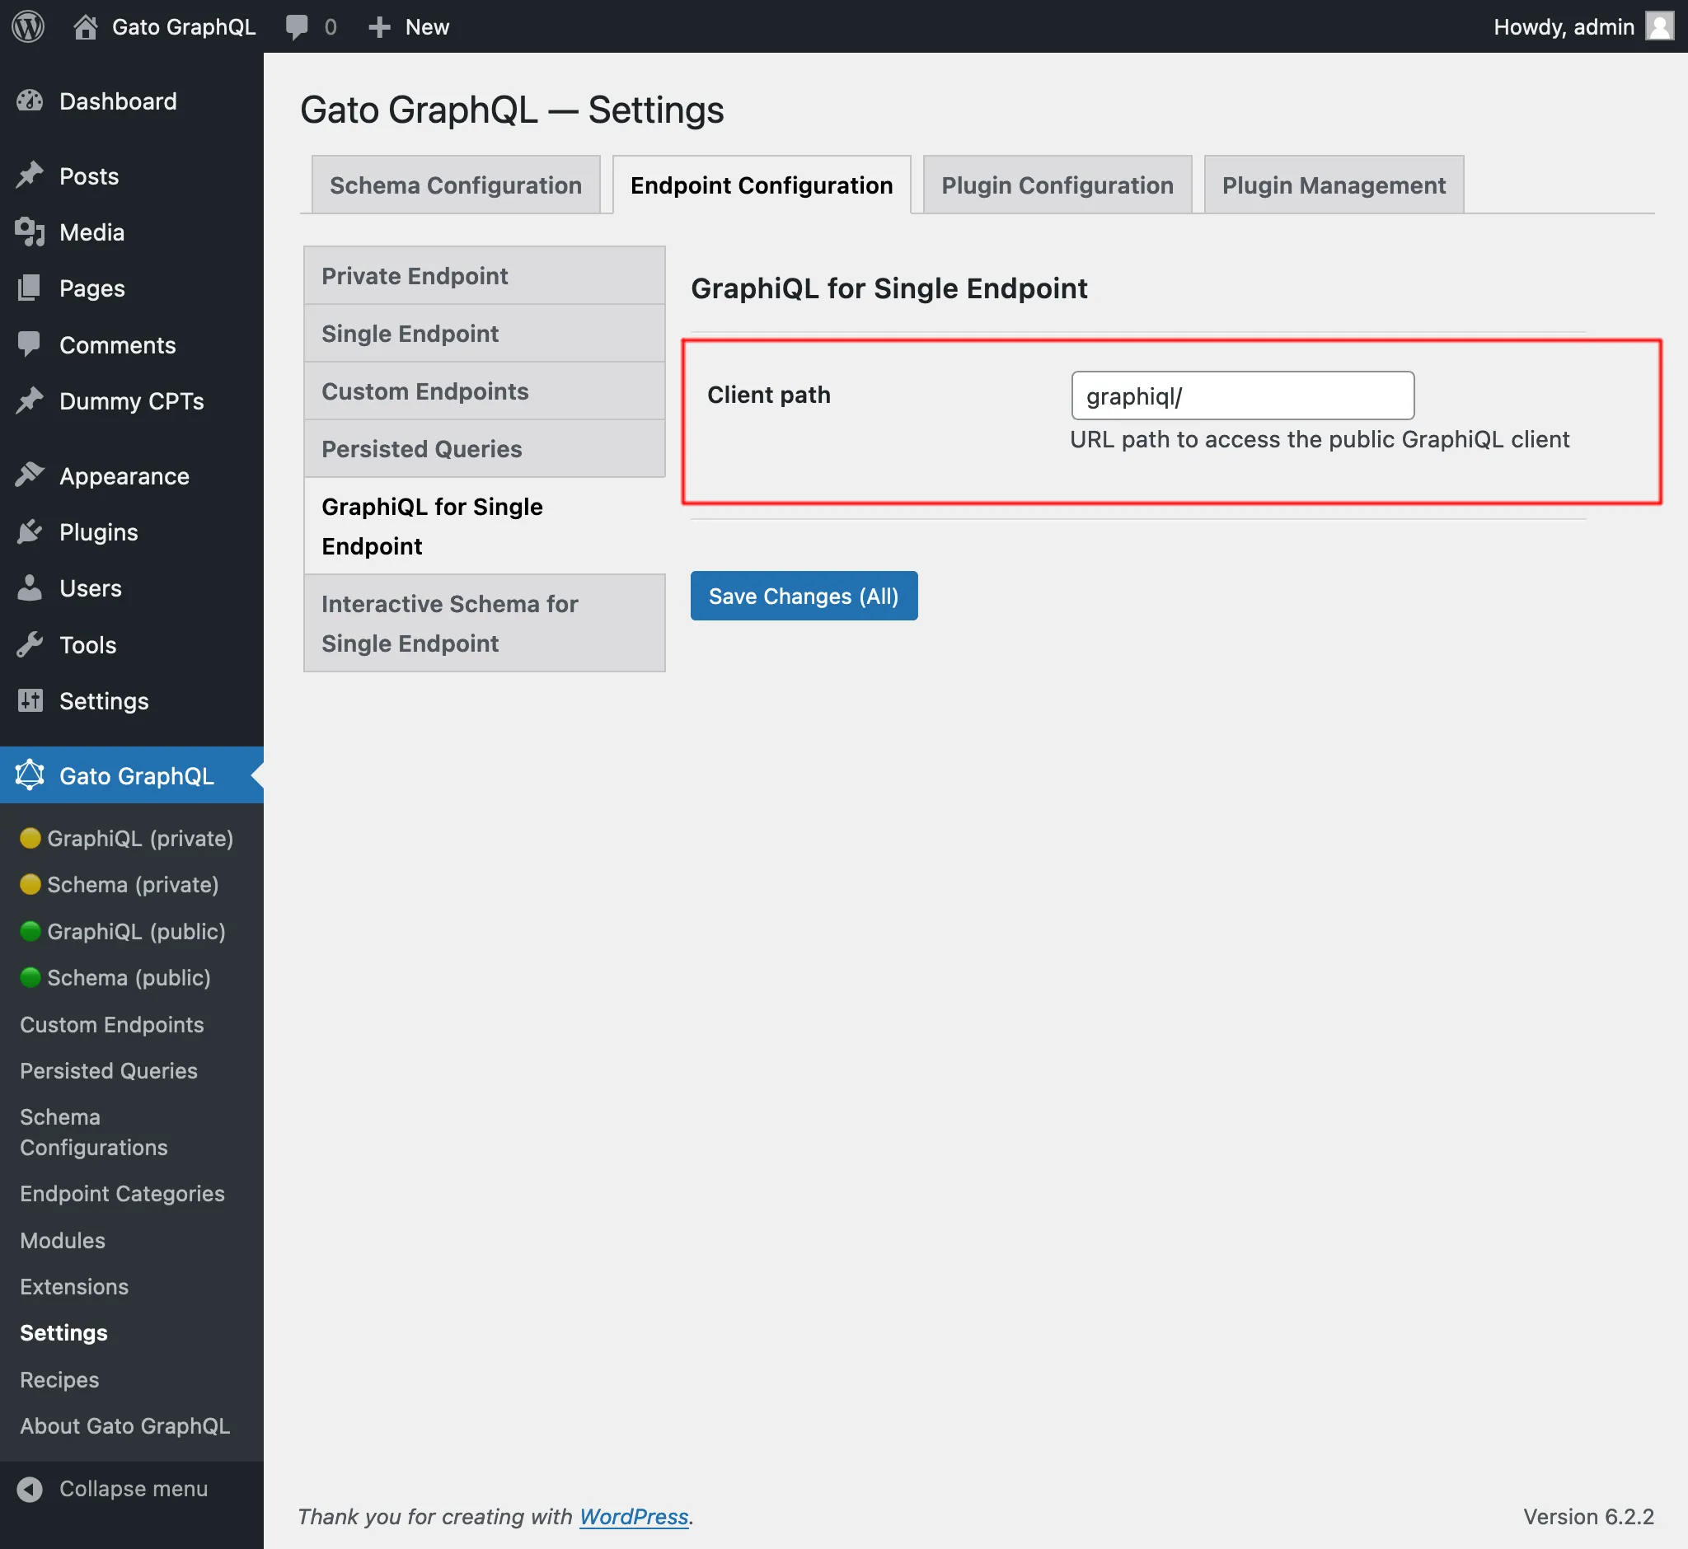The height and width of the screenshot is (1549, 1688).
Task: Click the Tools menu icon
Action: coord(28,643)
